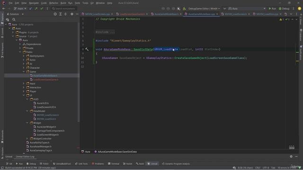Open the main branch dropdown
Viewport: 303px width, 170px height.
click(x=20, y=8)
